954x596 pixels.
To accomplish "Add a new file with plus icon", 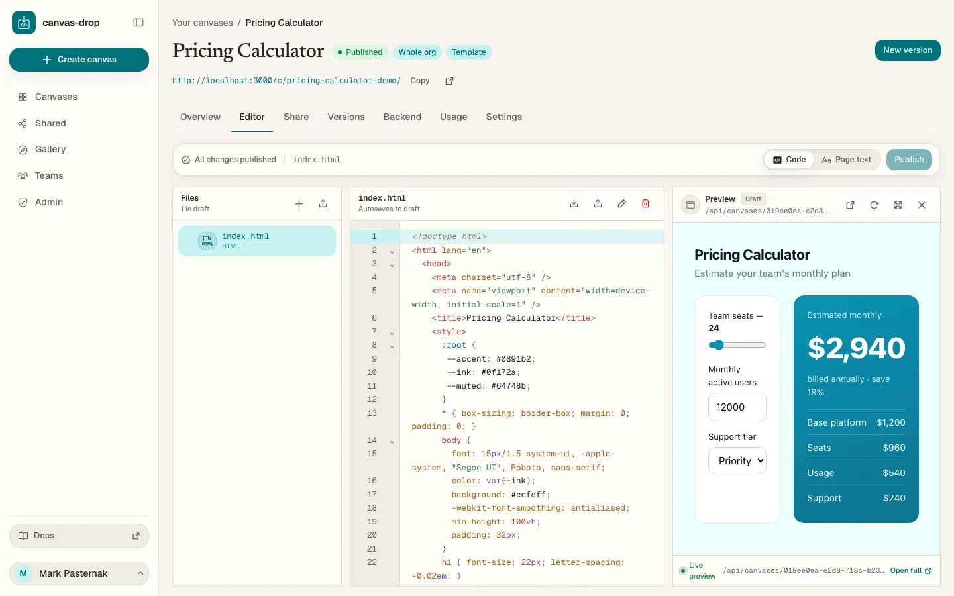I will pos(299,204).
